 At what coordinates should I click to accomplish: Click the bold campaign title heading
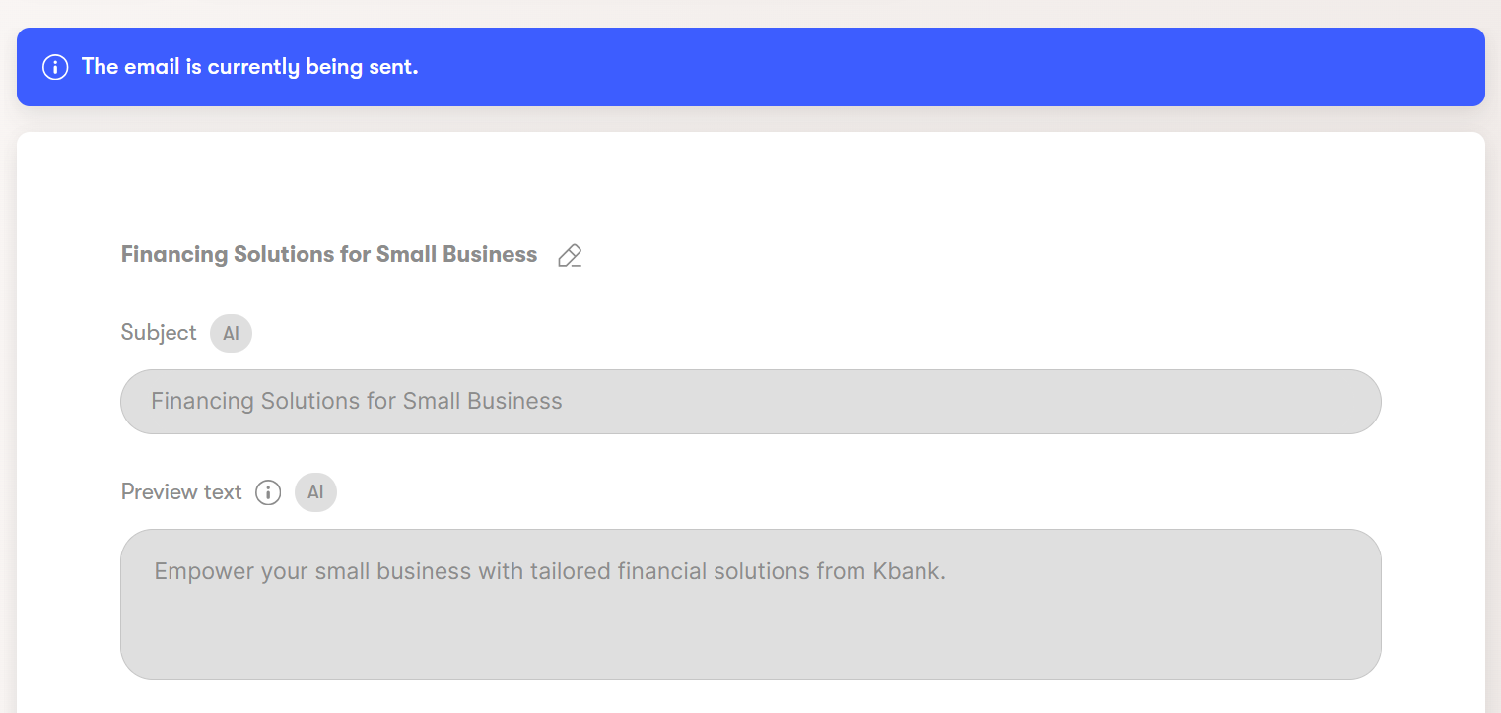tap(328, 255)
